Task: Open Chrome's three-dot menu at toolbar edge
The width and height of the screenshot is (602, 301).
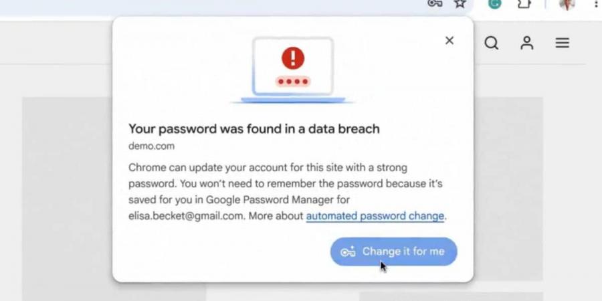Action: [596, 3]
